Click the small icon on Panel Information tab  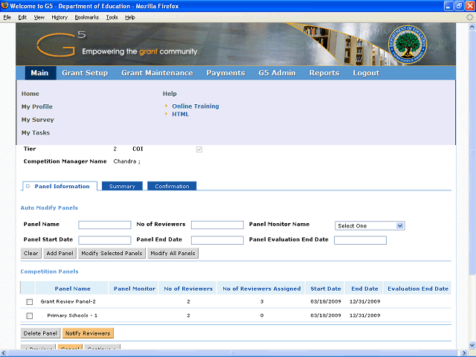tap(28, 186)
